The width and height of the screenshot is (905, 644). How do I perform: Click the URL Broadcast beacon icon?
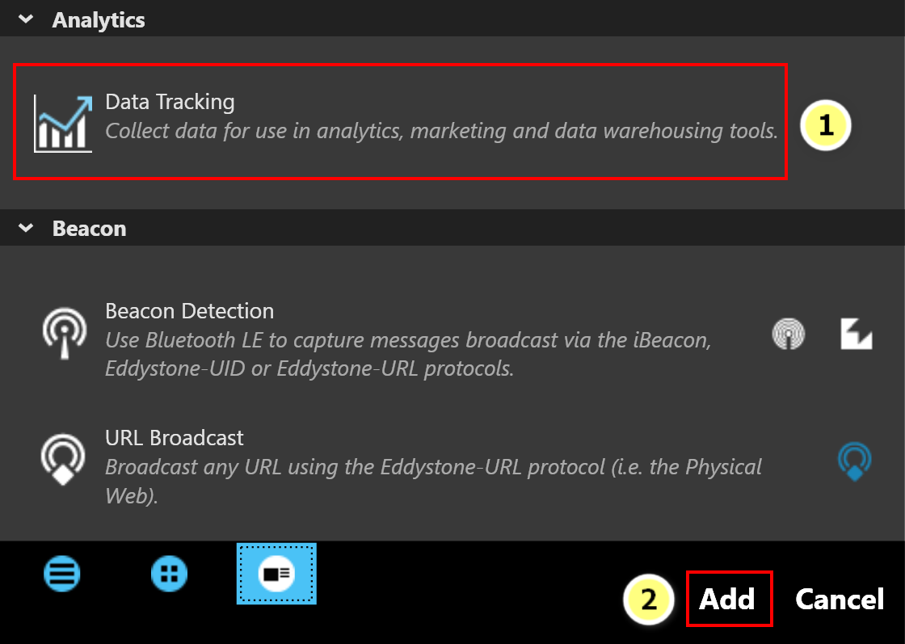[63, 460]
